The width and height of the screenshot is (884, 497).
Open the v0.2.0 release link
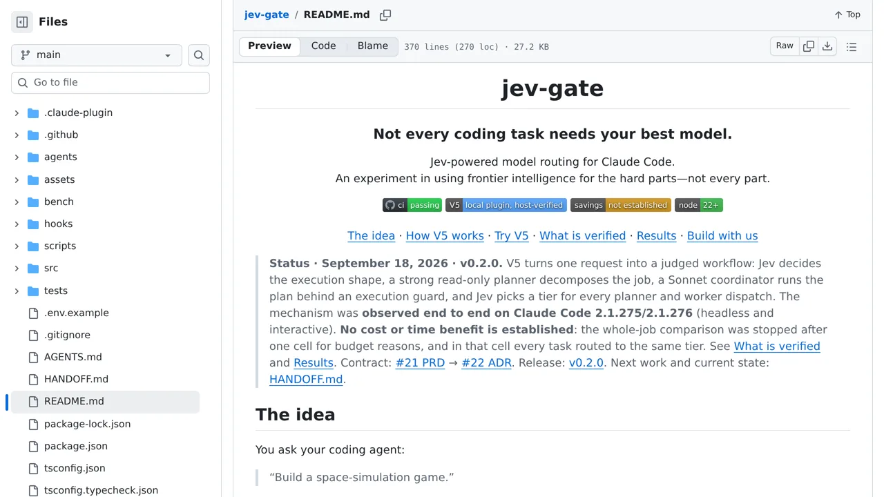[586, 363]
